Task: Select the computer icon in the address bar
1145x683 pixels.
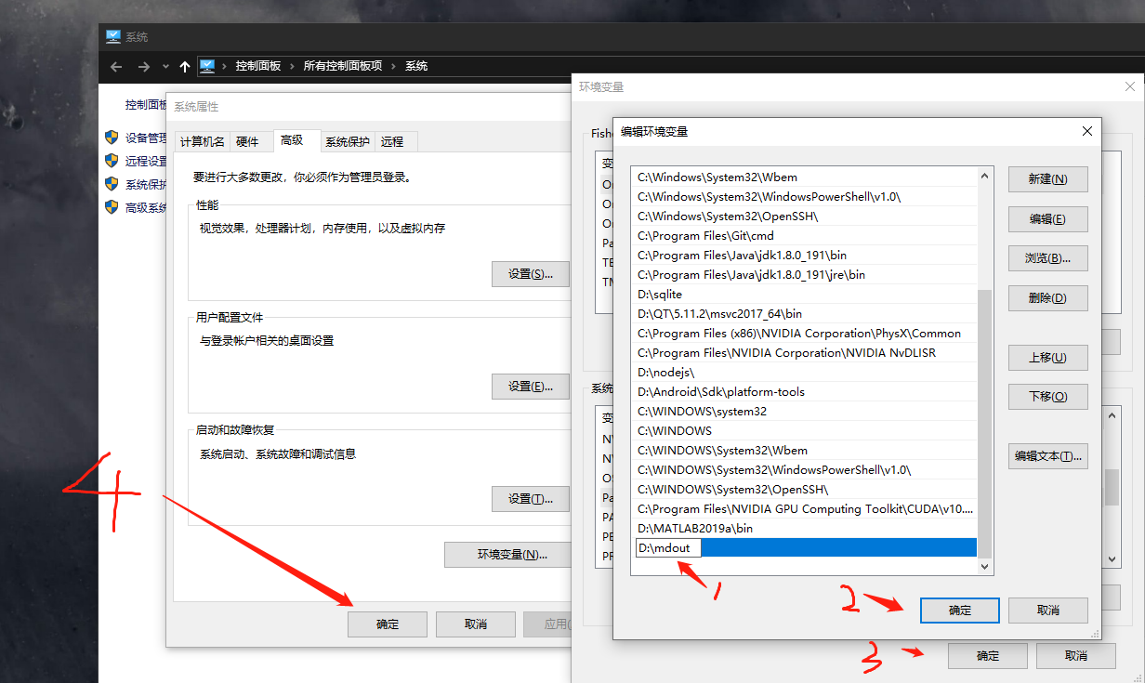Action: [x=207, y=66]
